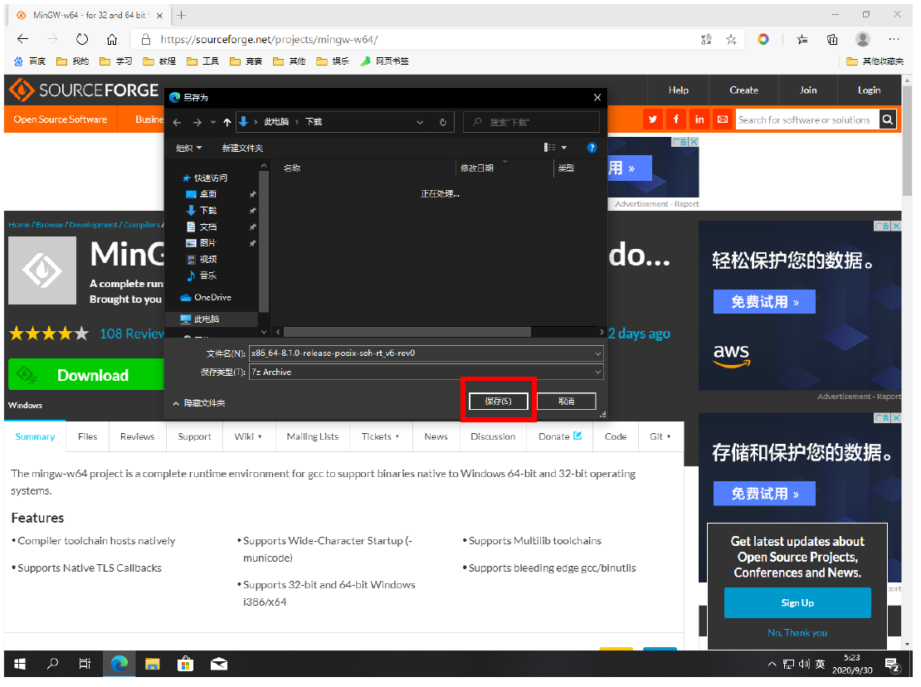Open Microsoft Store from the taskbar
The image size is (921, 687).
[186, 664]
